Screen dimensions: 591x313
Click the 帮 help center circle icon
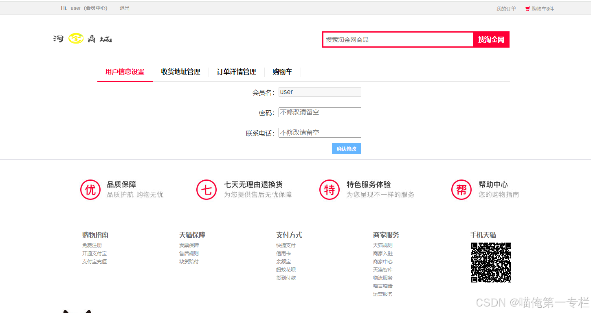pos(461,190)
